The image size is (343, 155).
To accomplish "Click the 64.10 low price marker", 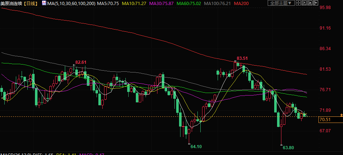I will [x=196, y=147].
